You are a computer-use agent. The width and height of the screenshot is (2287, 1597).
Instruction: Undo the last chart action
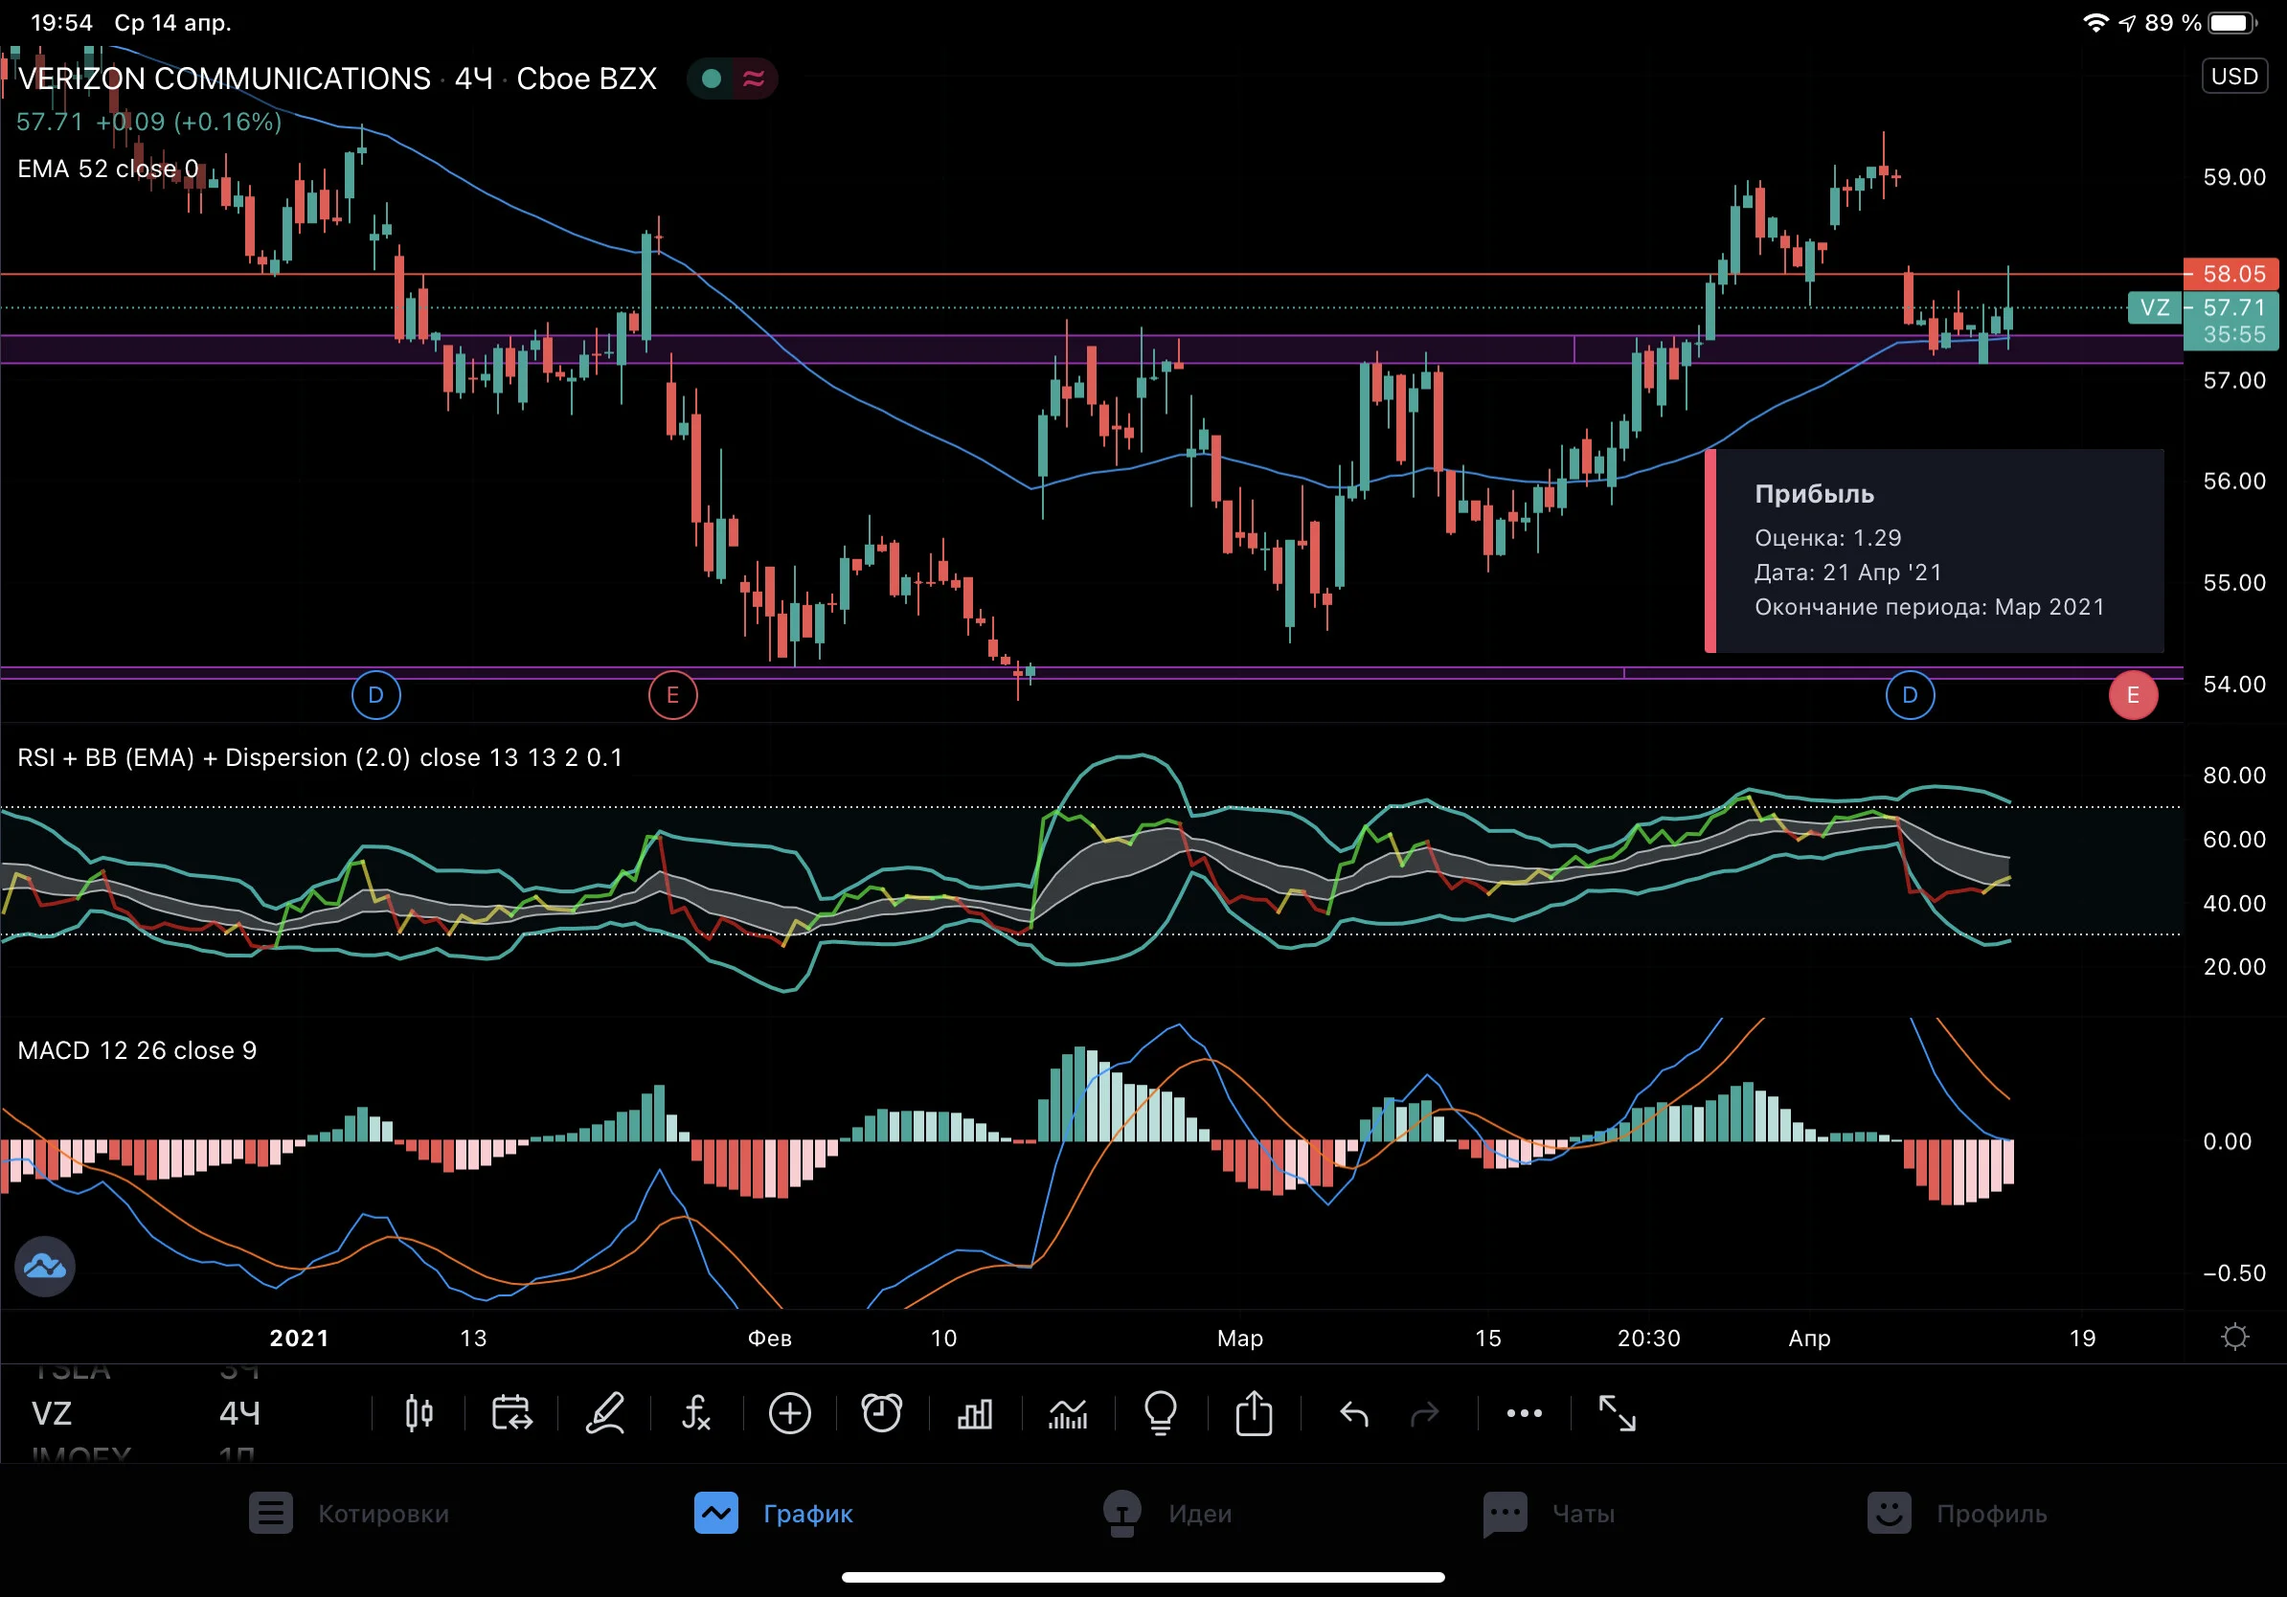[x=1353, y=1413]
